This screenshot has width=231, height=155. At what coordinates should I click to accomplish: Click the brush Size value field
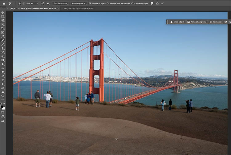(x=33, y=3)
